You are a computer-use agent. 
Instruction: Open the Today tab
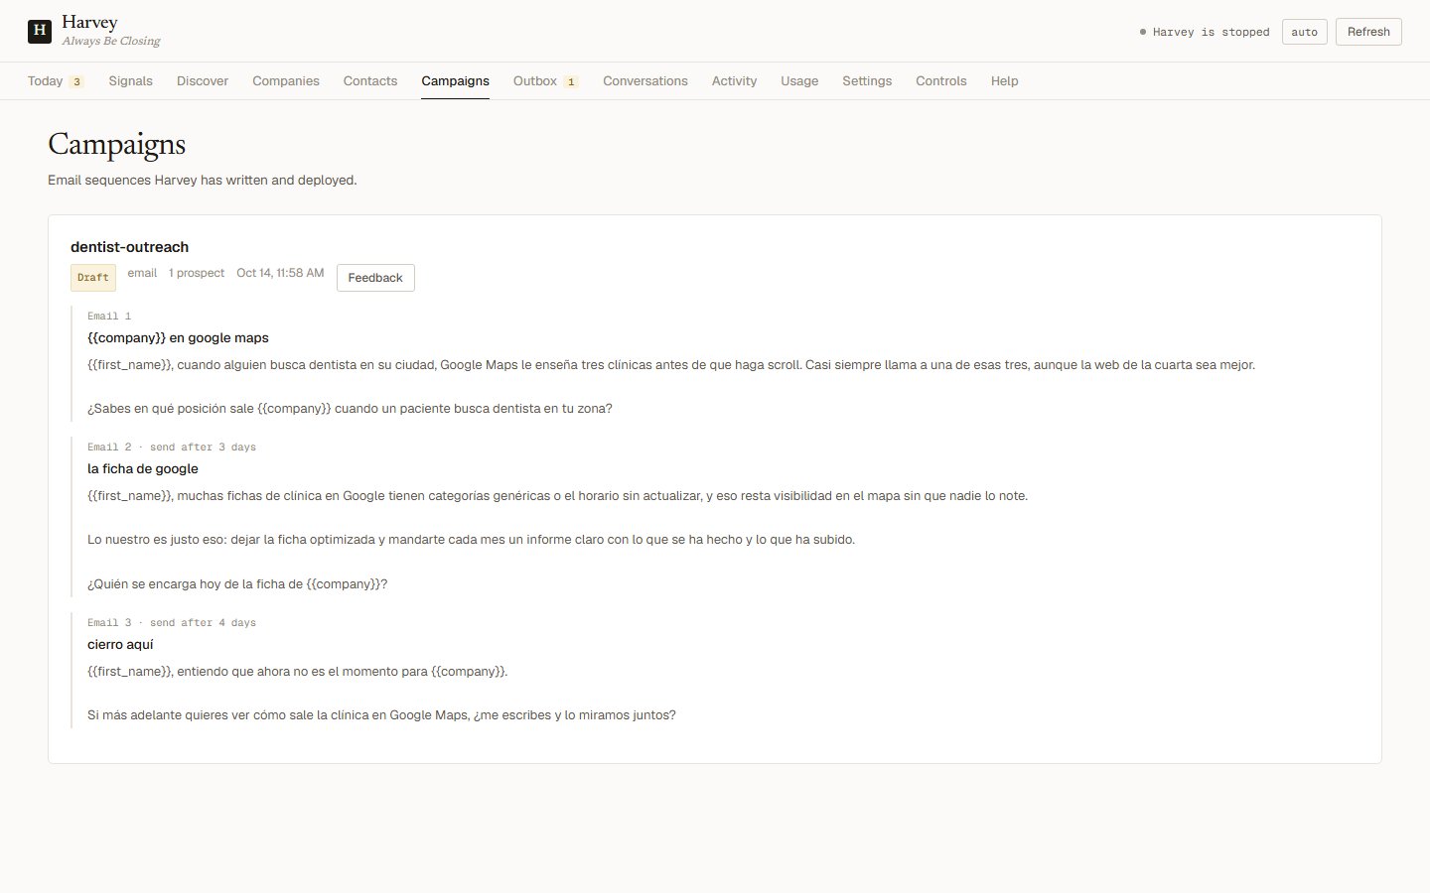click(x=56, y=81)
